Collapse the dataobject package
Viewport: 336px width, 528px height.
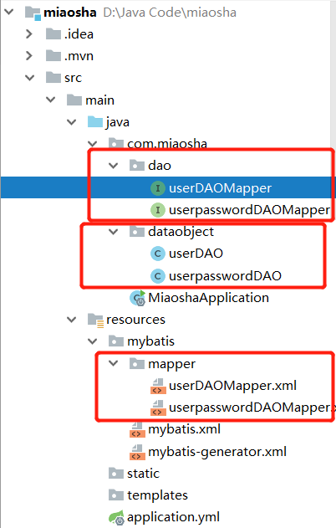[x=114, y=232]
